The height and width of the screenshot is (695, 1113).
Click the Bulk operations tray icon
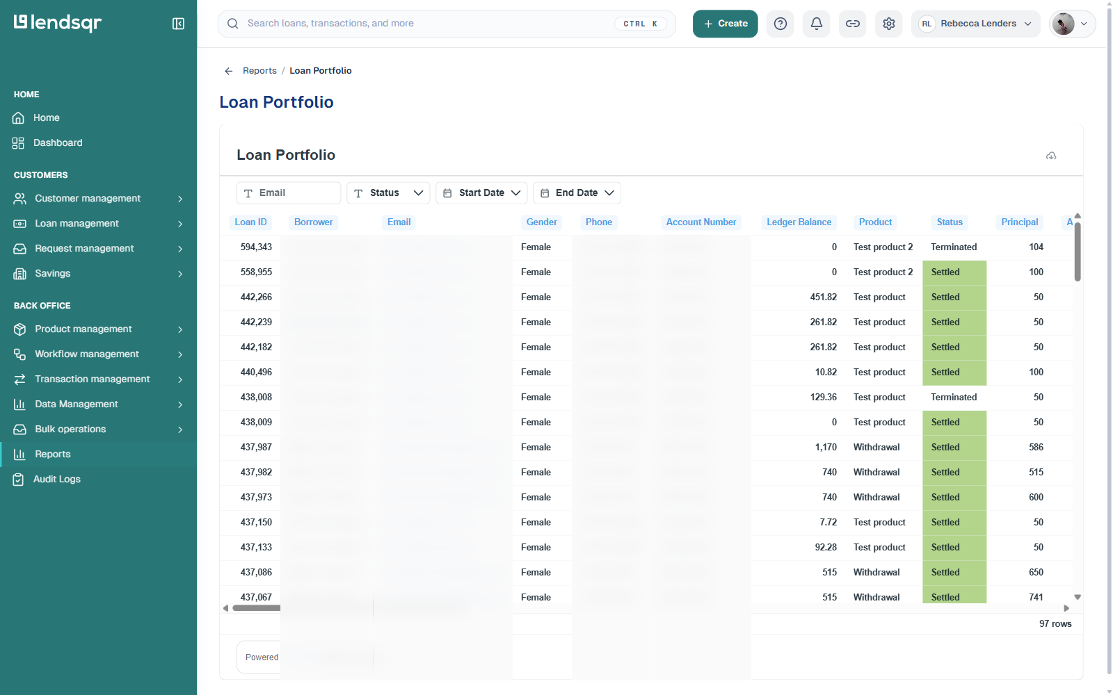point(20,430)
